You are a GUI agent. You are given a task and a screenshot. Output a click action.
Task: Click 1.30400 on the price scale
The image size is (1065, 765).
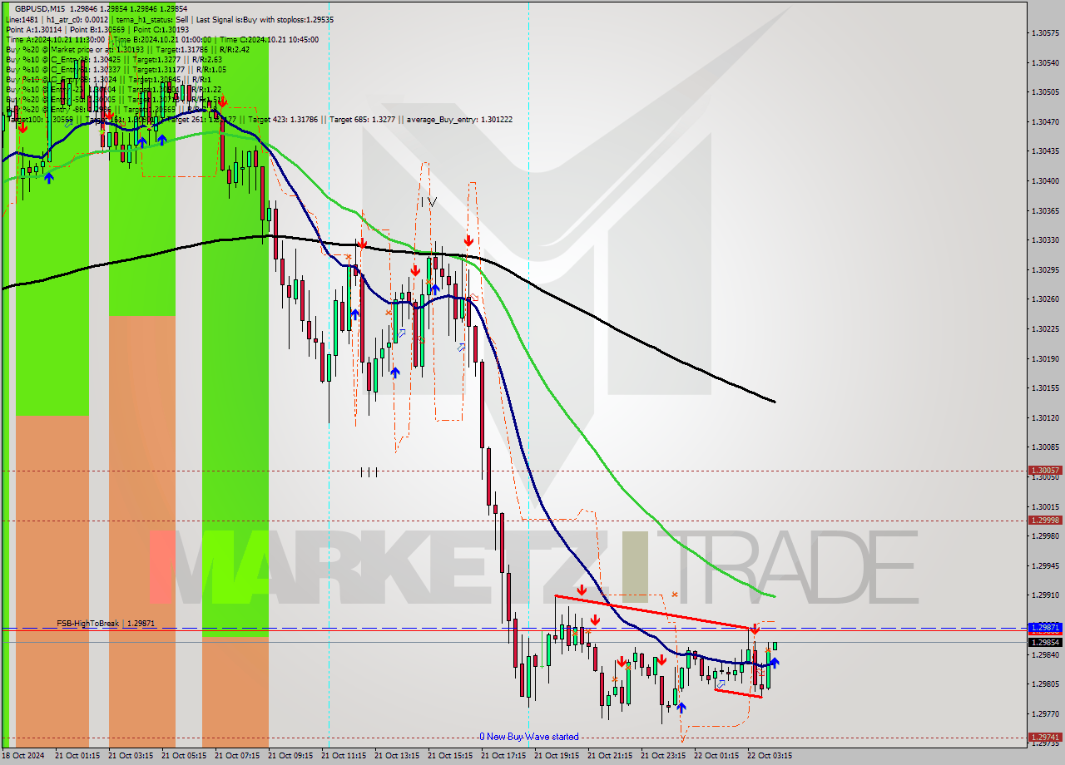[x=1044, y=181]
